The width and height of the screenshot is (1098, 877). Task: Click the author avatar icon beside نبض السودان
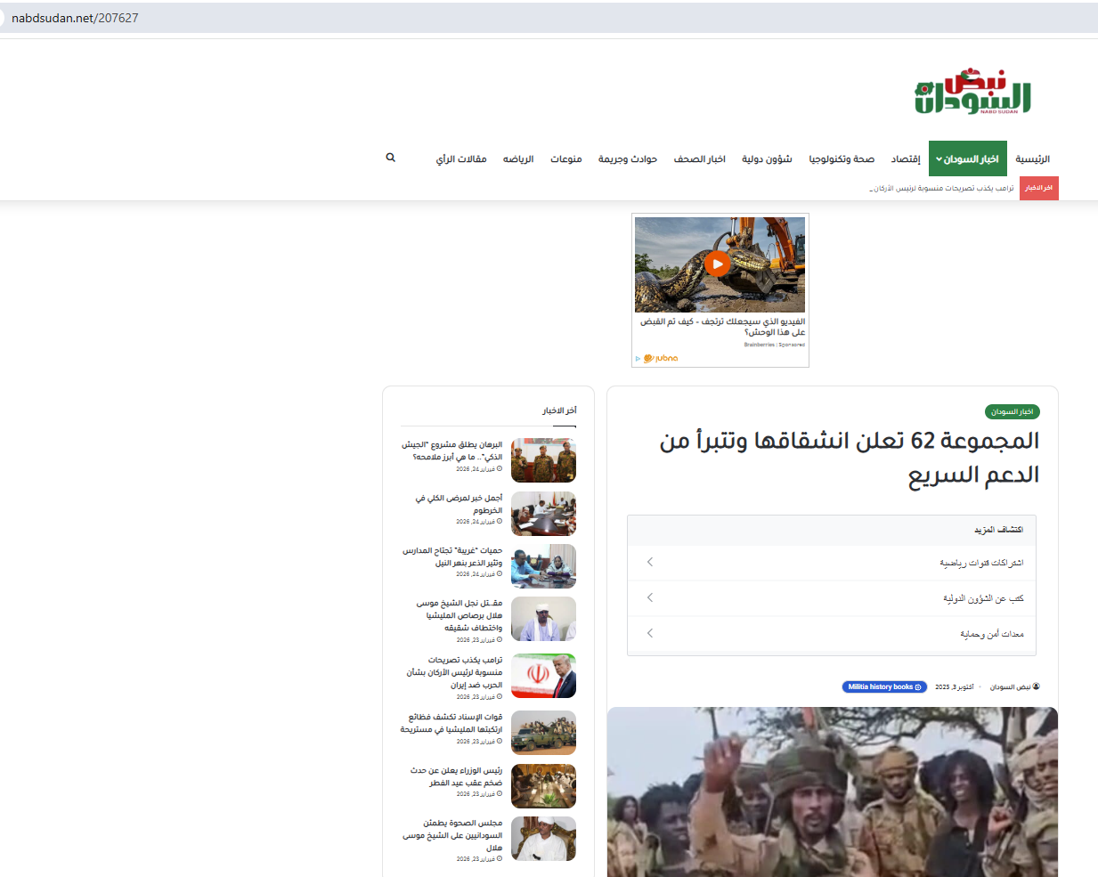click(x=1036, y=686)
